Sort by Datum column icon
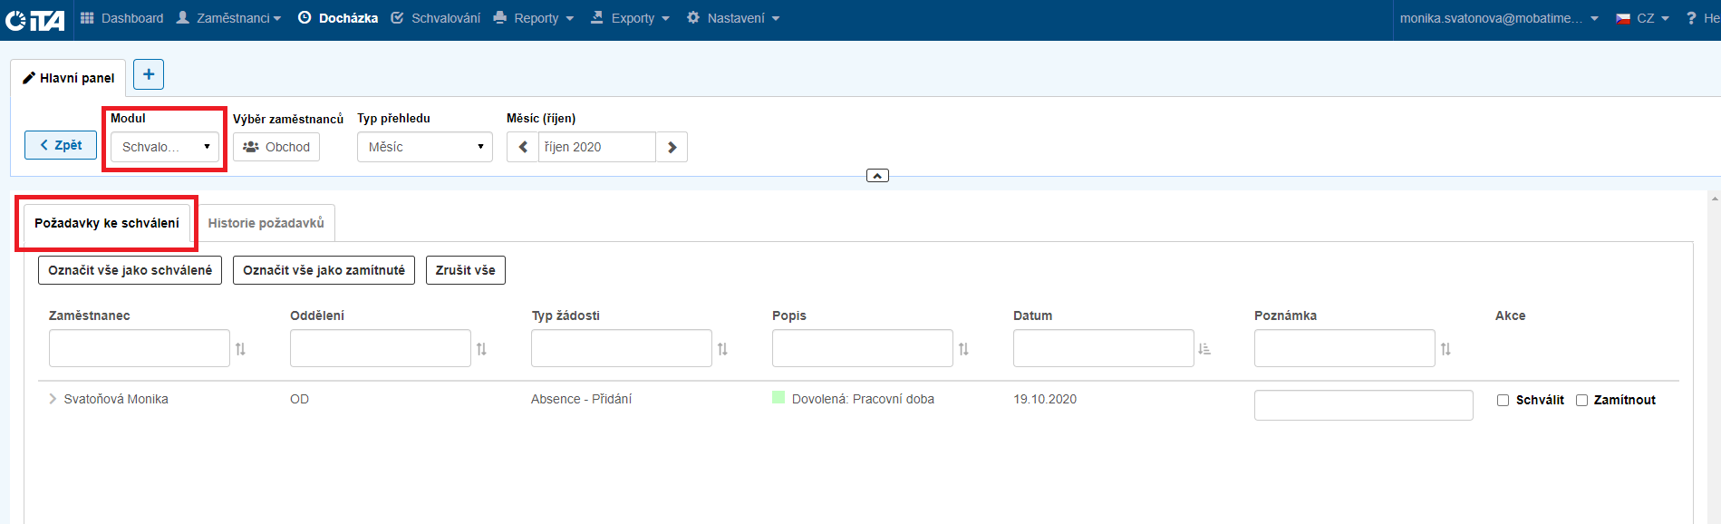 [x=1204, y=349]
